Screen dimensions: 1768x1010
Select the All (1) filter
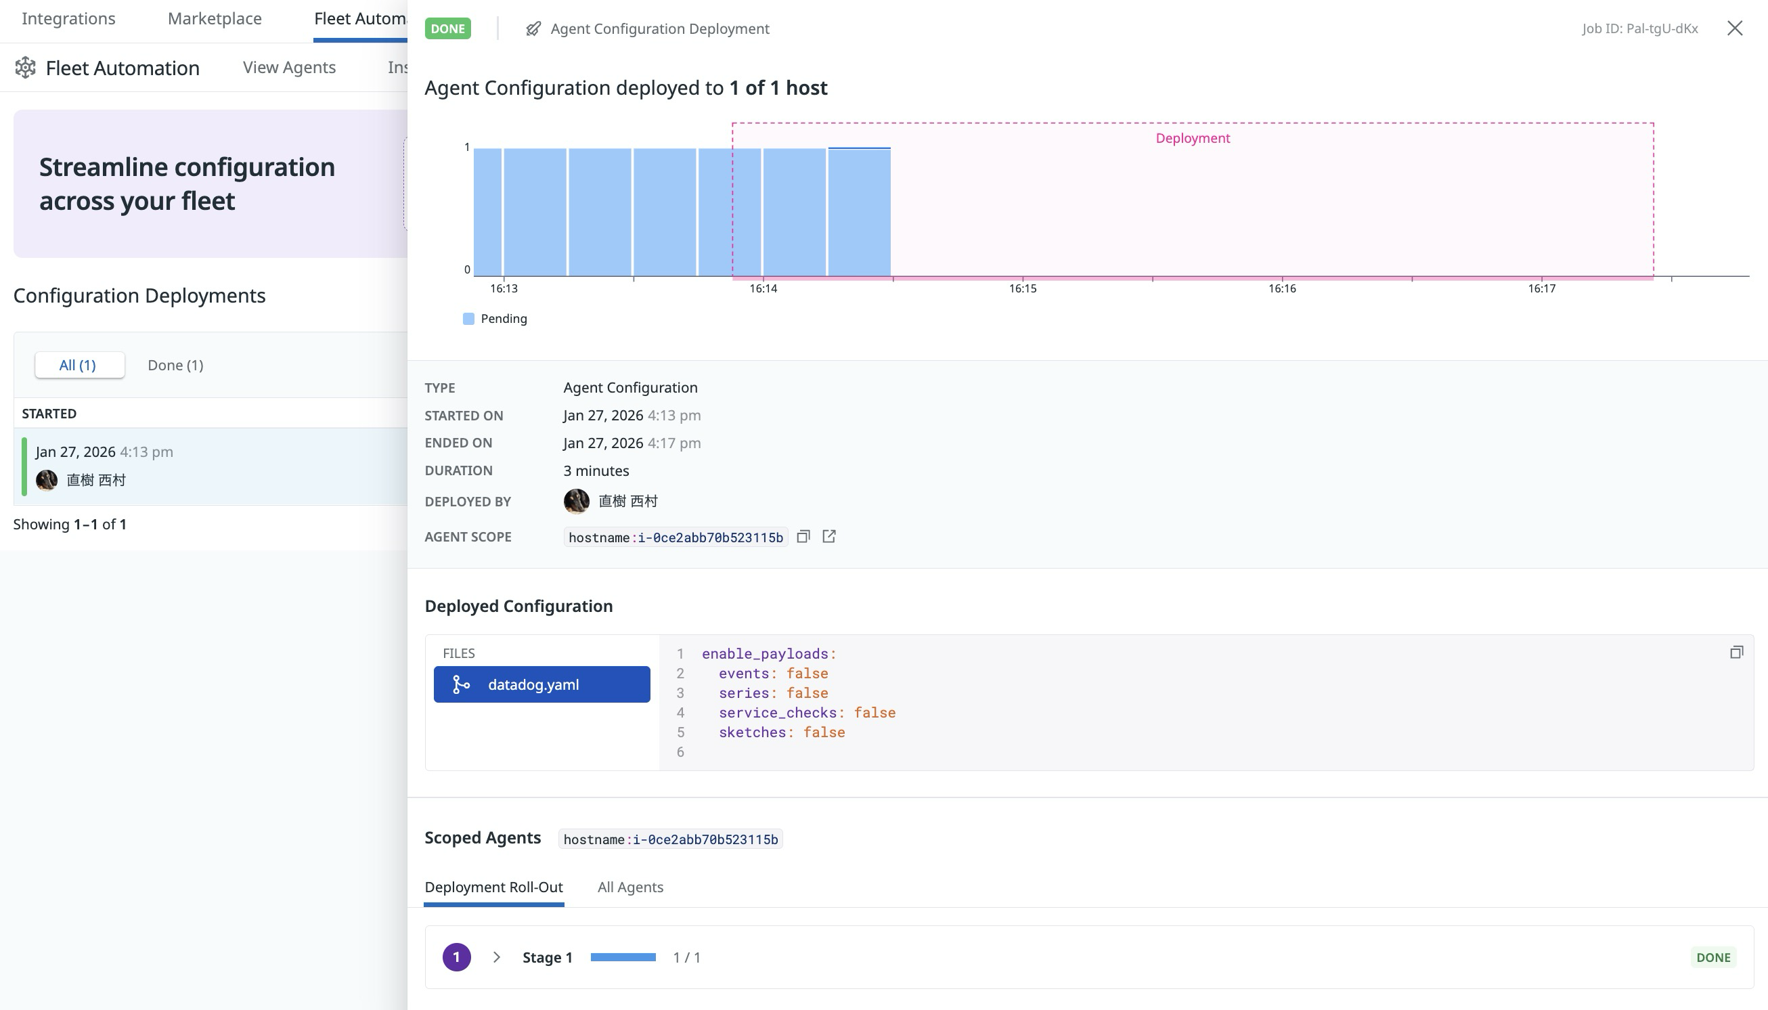click(79, 364)
